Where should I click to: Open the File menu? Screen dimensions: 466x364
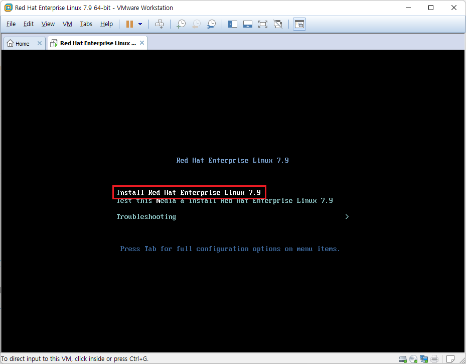click(x=11, y=24)
